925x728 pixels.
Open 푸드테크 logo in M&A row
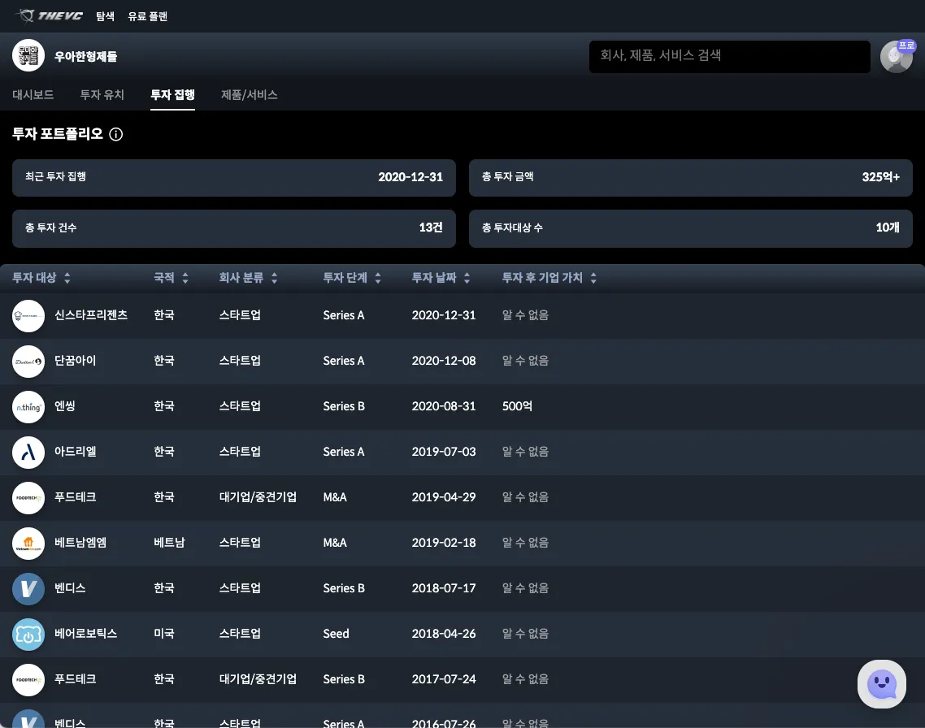point(28,497)
